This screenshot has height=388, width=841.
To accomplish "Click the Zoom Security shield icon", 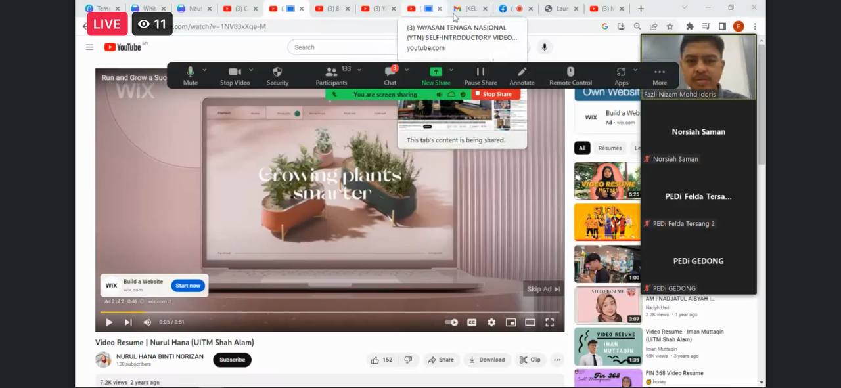I will (x=277, y=72).
